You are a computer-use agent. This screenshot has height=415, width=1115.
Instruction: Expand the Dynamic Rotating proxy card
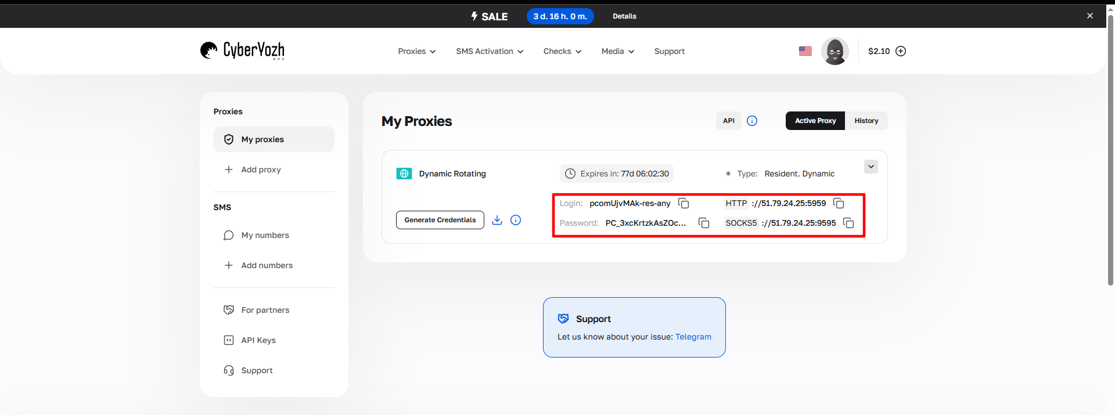(871, 167)
